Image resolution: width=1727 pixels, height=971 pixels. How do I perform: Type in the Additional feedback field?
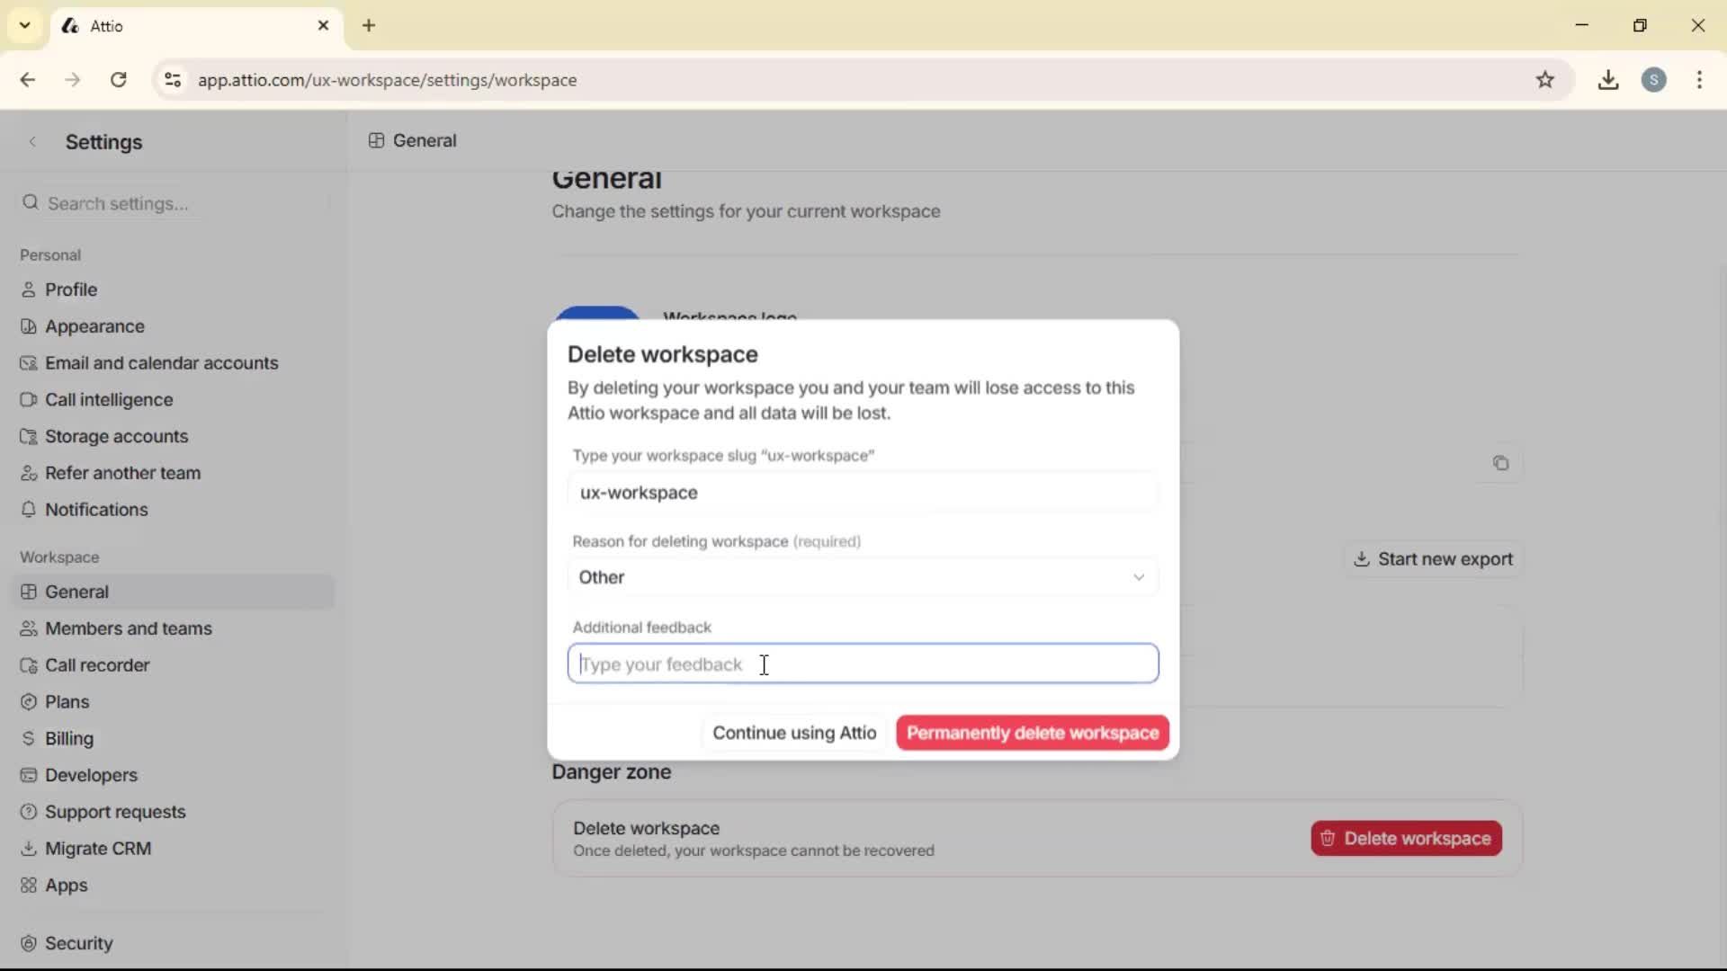862,664
